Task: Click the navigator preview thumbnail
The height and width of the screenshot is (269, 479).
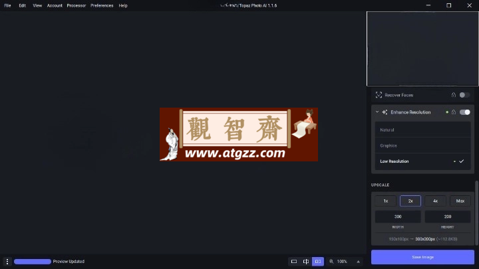Action: tap(422, 48)
